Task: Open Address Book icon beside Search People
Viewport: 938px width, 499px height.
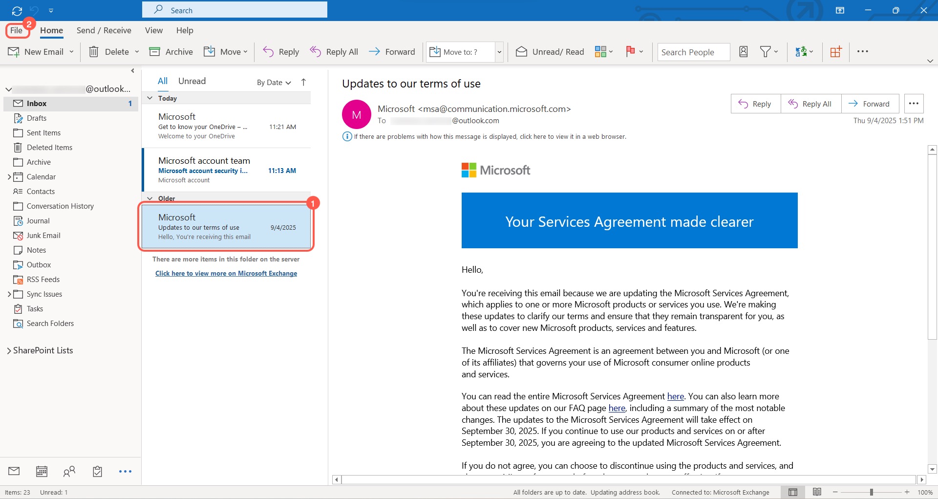Action: coord(743,52)
